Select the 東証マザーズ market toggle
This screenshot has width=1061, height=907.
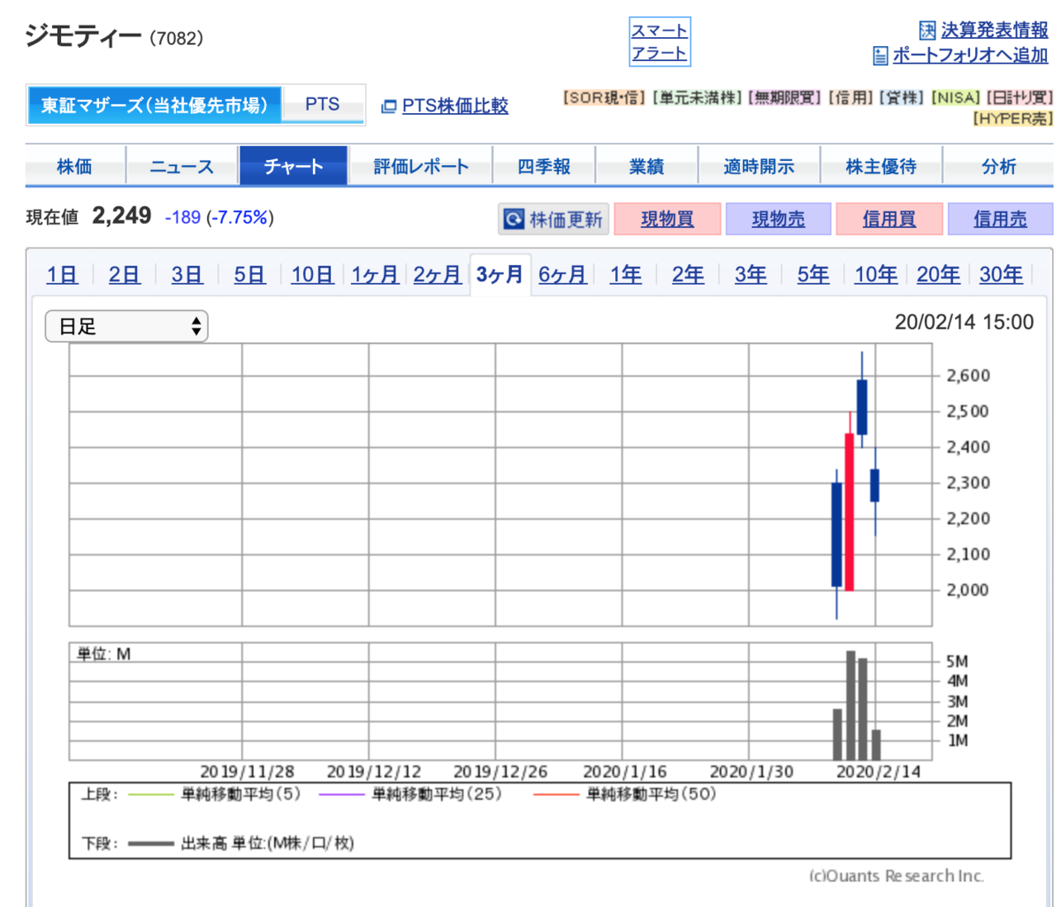point(155,105)
